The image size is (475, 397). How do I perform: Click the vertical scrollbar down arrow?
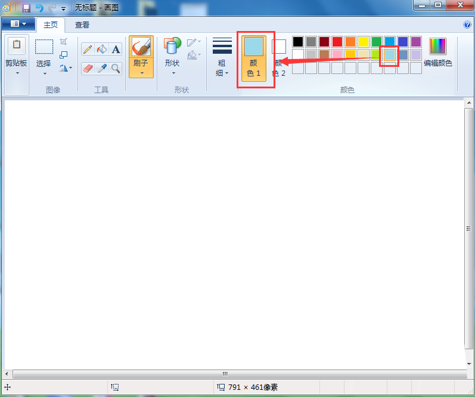(x=469, y=364)
